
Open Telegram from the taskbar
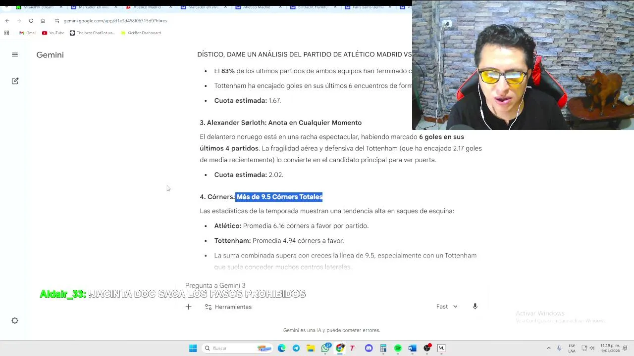pos(296,348)
